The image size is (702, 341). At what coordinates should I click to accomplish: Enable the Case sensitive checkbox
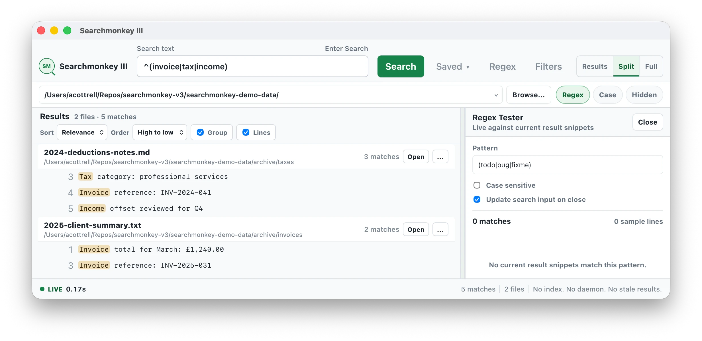point(477,185)
